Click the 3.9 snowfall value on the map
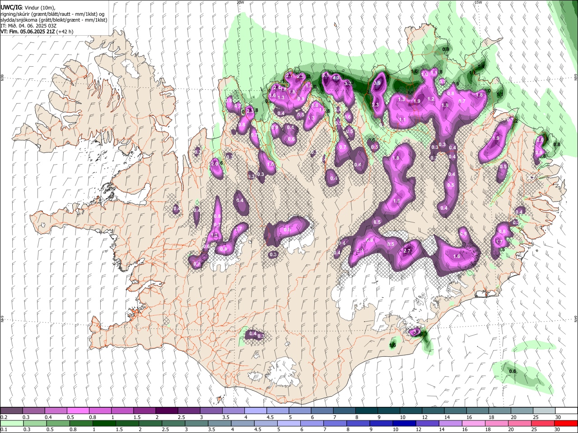 [x=378, y=83]
